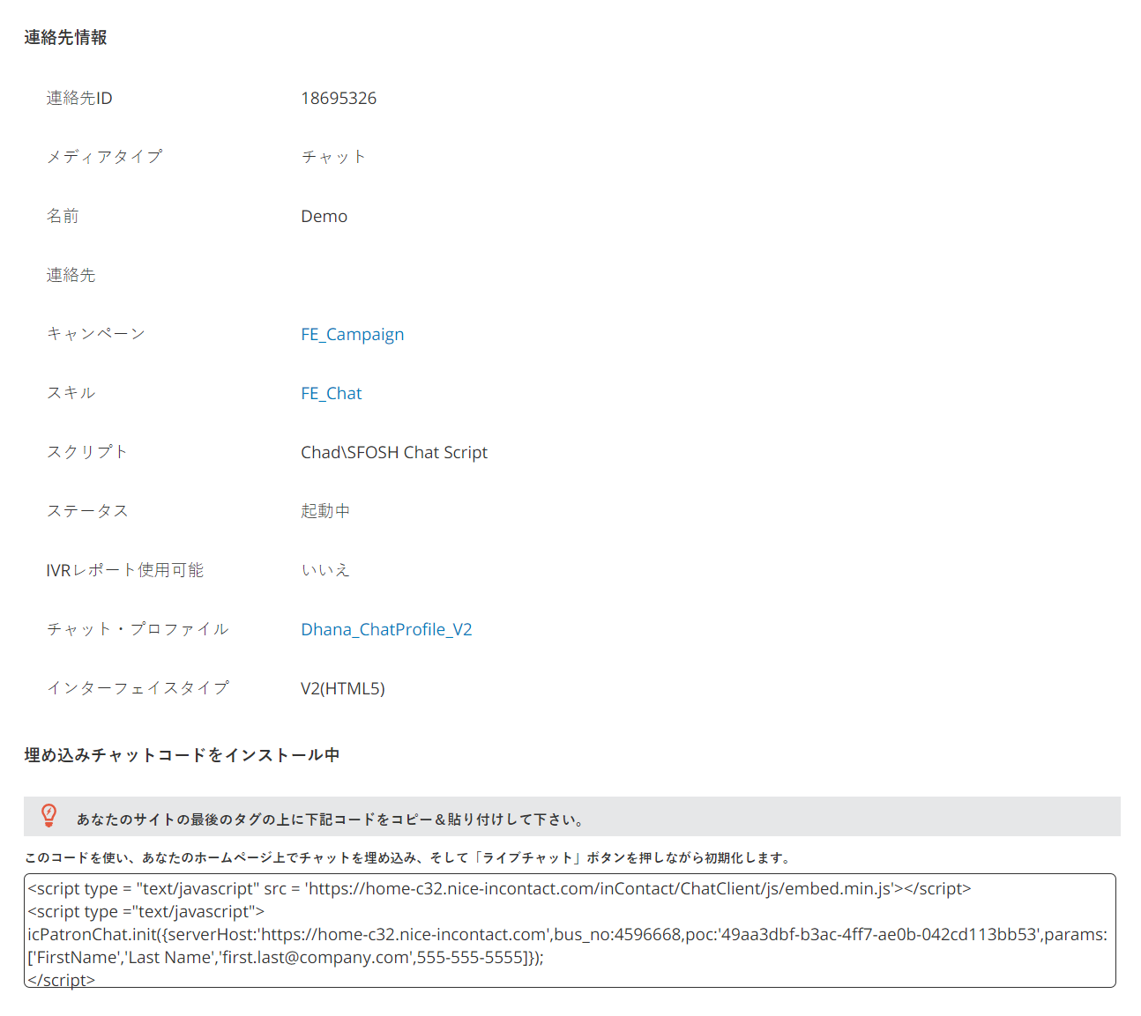This screenshot has height=1016, width=1141.
Task: Click the 連絡先情報 section heading
Action: [66, 37]
